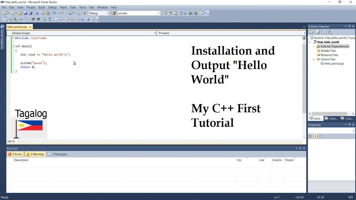Click the Add New Item icon
The width and height of the screenshot is (356, 200).
pos(13,13)
